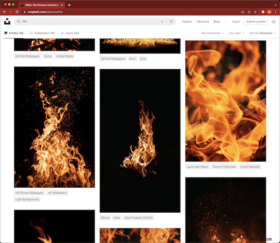Click the HD Fire Wallpapers tag
The image size is (280, 243).
[28, 56]
